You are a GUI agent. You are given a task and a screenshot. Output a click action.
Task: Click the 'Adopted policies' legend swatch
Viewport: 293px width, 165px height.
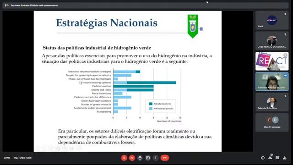tap(151, 104)
